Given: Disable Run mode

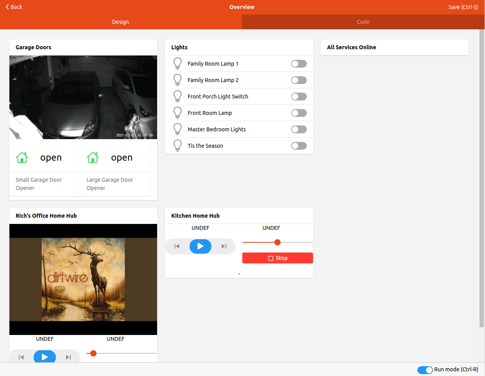Looking at the screenshot, I should (x=425, y=369).
